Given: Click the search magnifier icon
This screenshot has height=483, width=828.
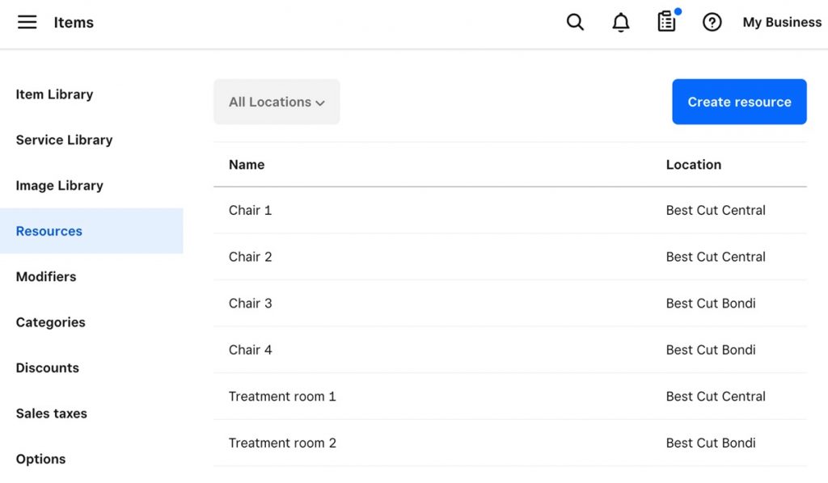Looking at the screenshot, I should pos(575,23).
